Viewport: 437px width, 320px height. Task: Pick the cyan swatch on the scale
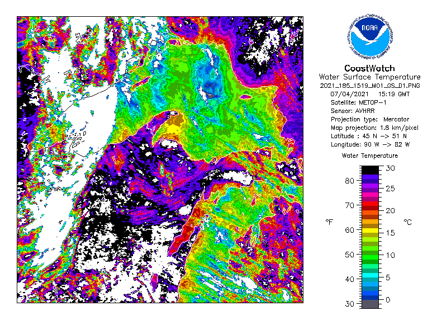(x=370, y=275)
